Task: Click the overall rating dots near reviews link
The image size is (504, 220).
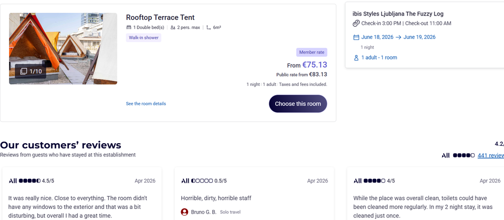Action: coord(463,155)
